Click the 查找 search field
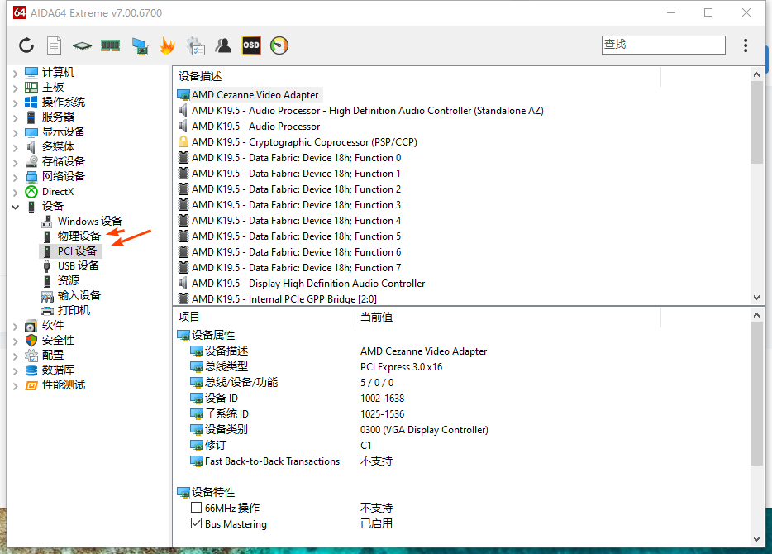772x554 pixels. click(663, 45)
